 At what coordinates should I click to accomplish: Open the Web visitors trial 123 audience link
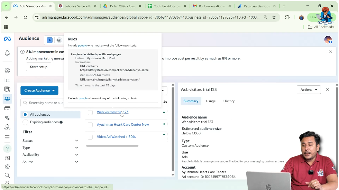point(112,112)
